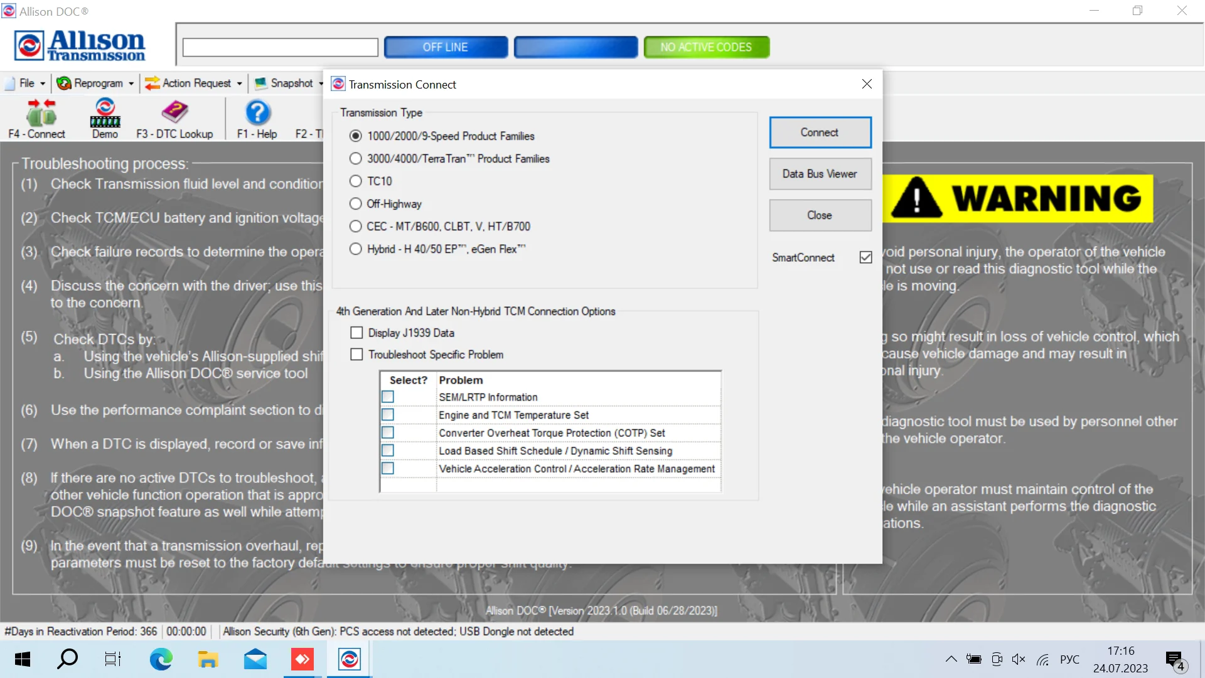Click the OFF LINE status button
The image size is (1205, 678).
coord(446,47)
